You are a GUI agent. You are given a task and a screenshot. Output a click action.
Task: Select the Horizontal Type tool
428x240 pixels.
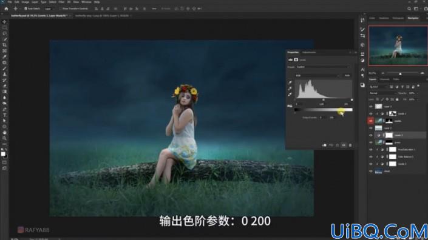[4, 115]
